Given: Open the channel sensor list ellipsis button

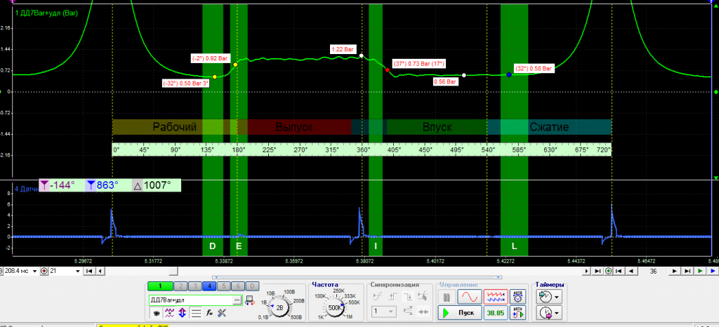Looking at the screenshot, I should point(237,300).
